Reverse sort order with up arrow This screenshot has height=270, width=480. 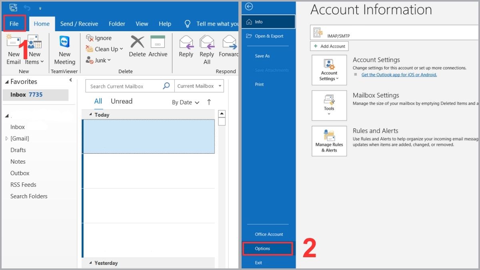(x=209, y=102)
